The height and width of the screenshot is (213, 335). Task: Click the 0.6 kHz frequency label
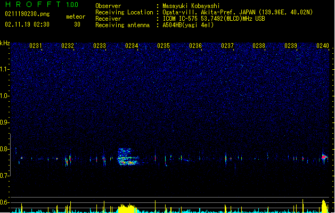[4, 202]
